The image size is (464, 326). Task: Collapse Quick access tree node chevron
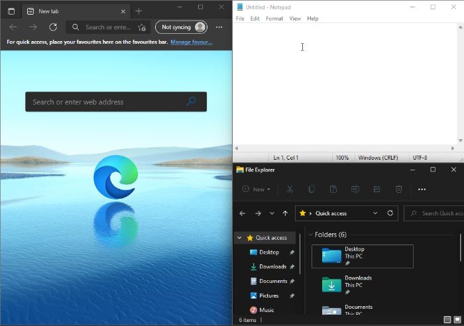click(x=239, y=238)
